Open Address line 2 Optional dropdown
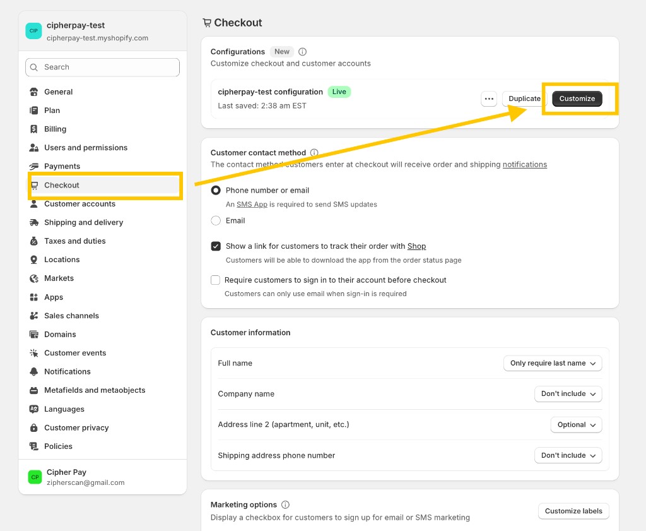Screen dimensions: 646x531 (576, 425)
